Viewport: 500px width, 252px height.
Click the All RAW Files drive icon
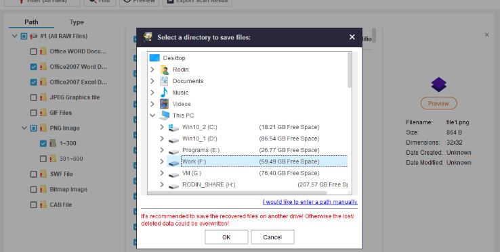pos(33,36)
